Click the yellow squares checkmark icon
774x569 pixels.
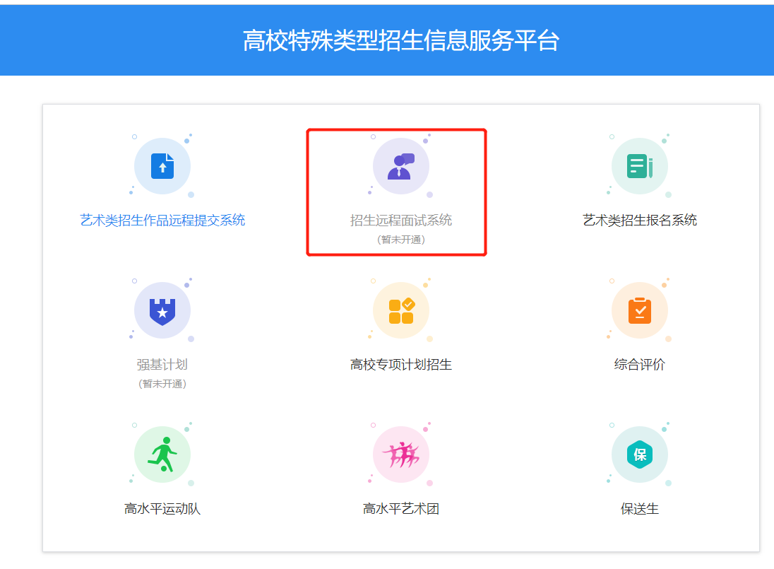401,310
